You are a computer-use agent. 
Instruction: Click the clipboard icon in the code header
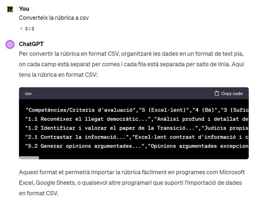tap(217, 94)
